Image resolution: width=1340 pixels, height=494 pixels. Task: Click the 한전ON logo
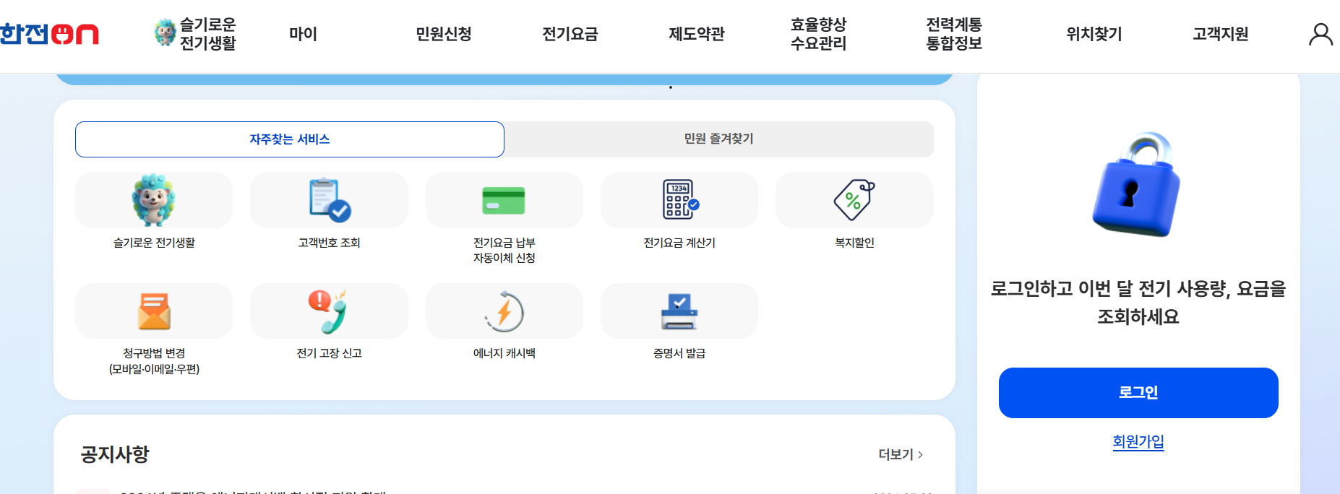49,34
